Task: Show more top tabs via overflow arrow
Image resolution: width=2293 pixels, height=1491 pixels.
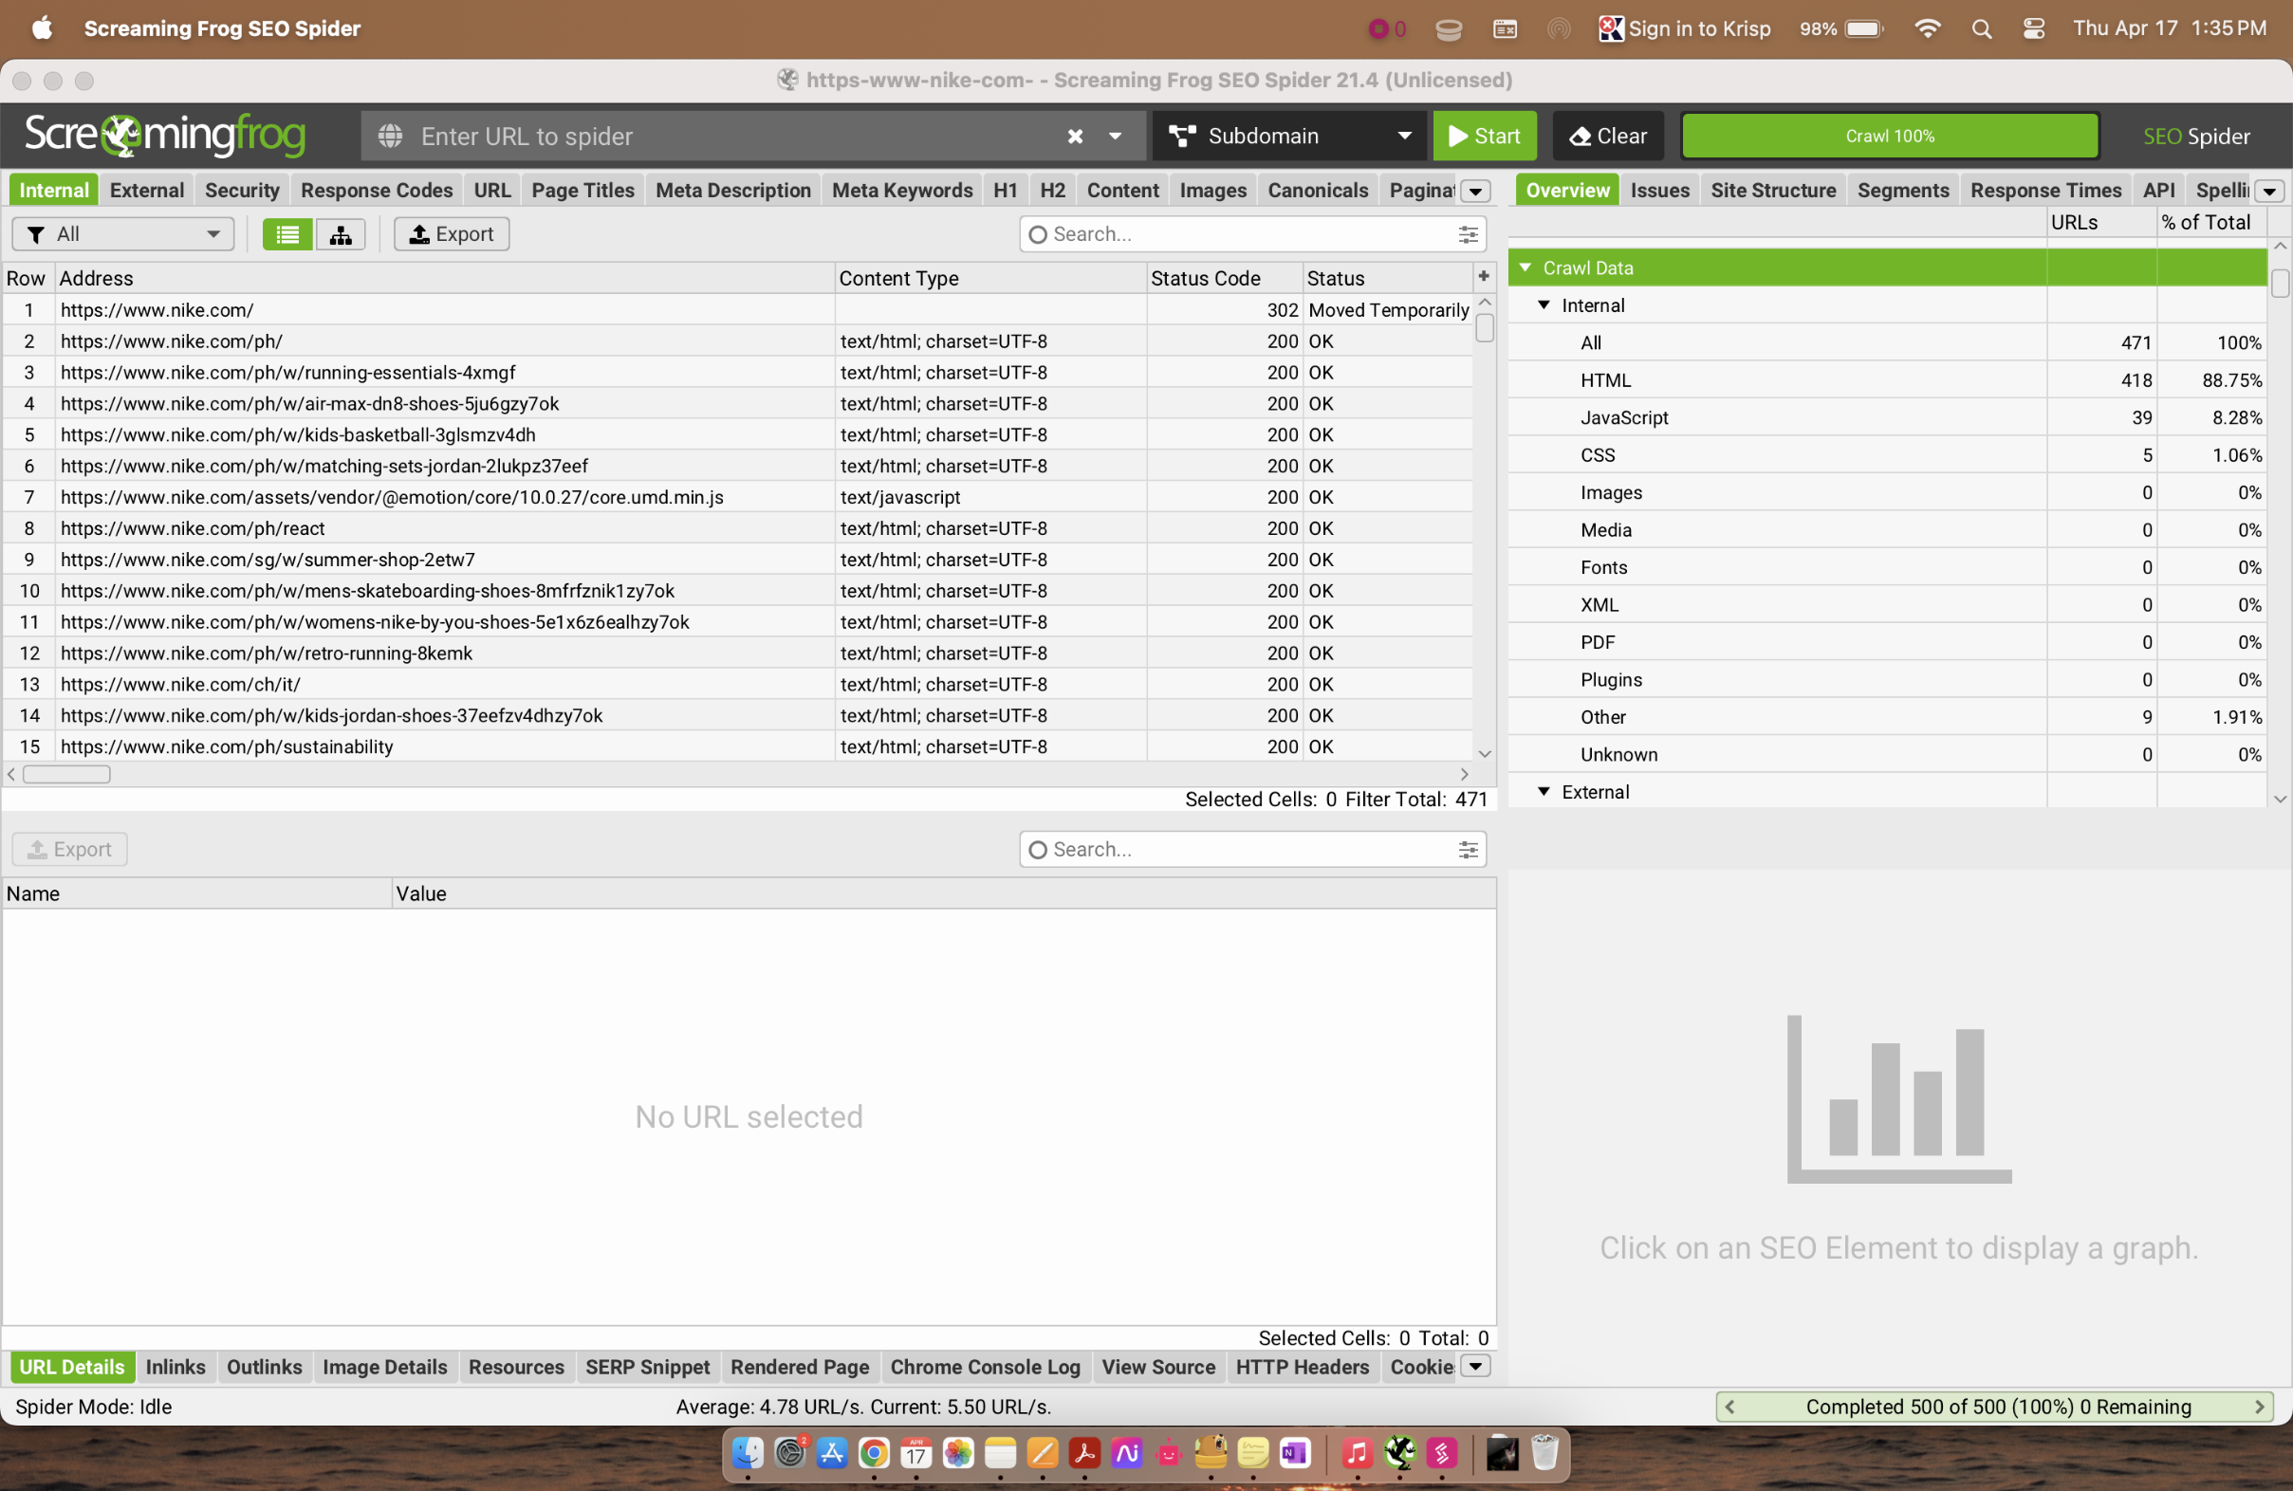Action: [1475, 191]
